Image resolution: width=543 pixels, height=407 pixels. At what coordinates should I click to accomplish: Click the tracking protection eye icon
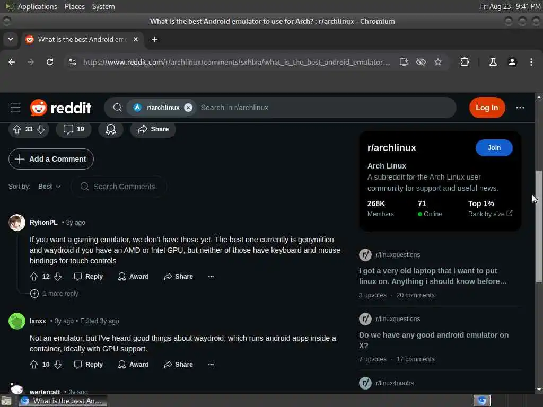421,63
